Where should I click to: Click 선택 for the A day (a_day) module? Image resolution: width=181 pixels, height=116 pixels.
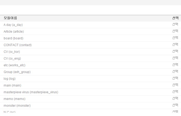click(175, 24)
